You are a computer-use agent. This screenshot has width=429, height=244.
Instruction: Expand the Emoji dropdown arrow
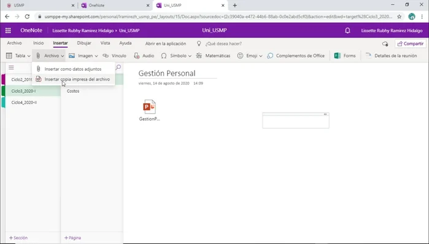click(261, 56)
